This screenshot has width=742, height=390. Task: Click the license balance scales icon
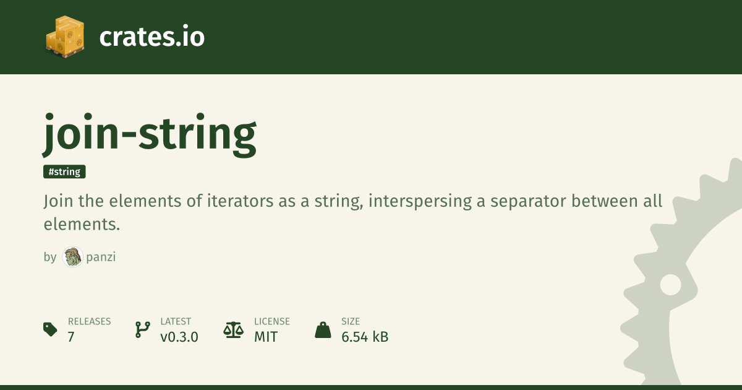tap(234, 329)
